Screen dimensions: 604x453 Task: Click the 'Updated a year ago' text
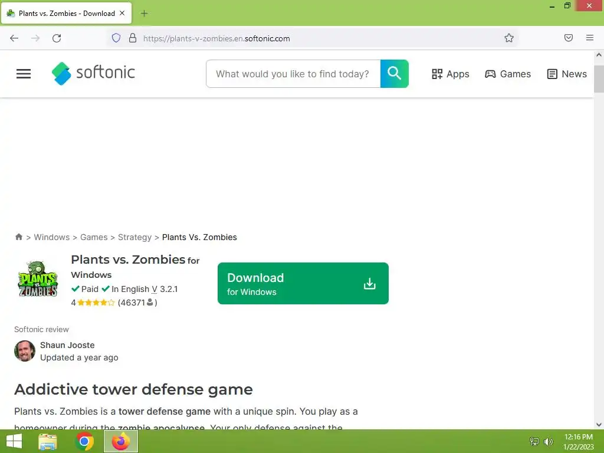click(79, 357)
